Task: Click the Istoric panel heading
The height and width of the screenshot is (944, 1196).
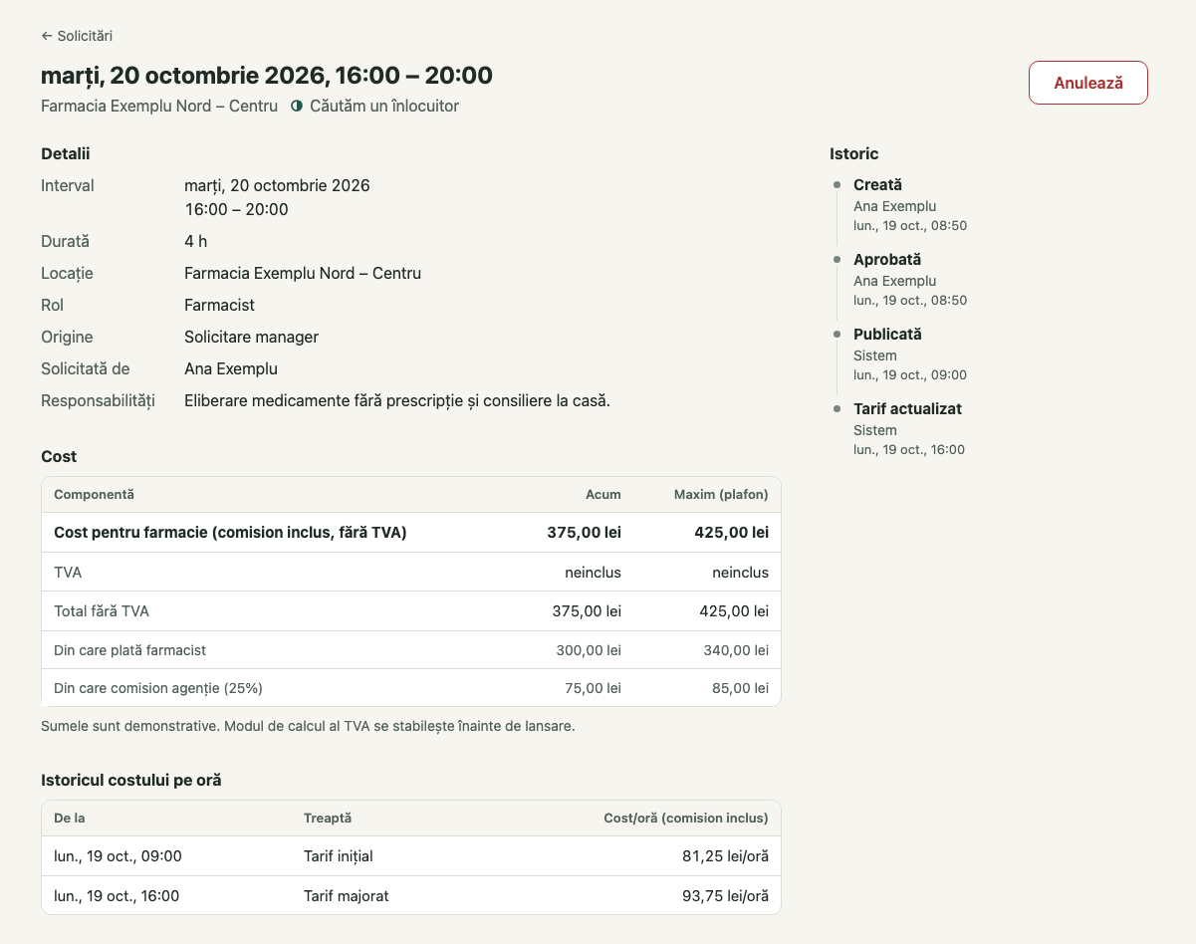Action: 854,153
